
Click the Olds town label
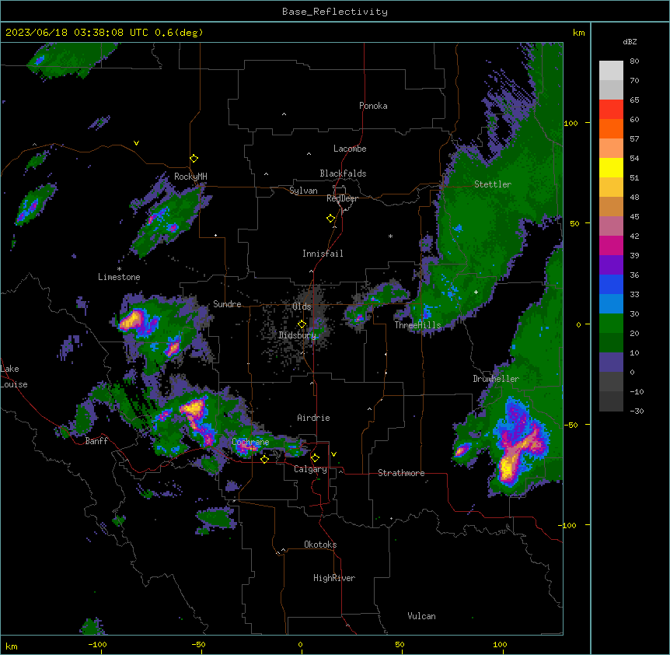click(302, 306)
